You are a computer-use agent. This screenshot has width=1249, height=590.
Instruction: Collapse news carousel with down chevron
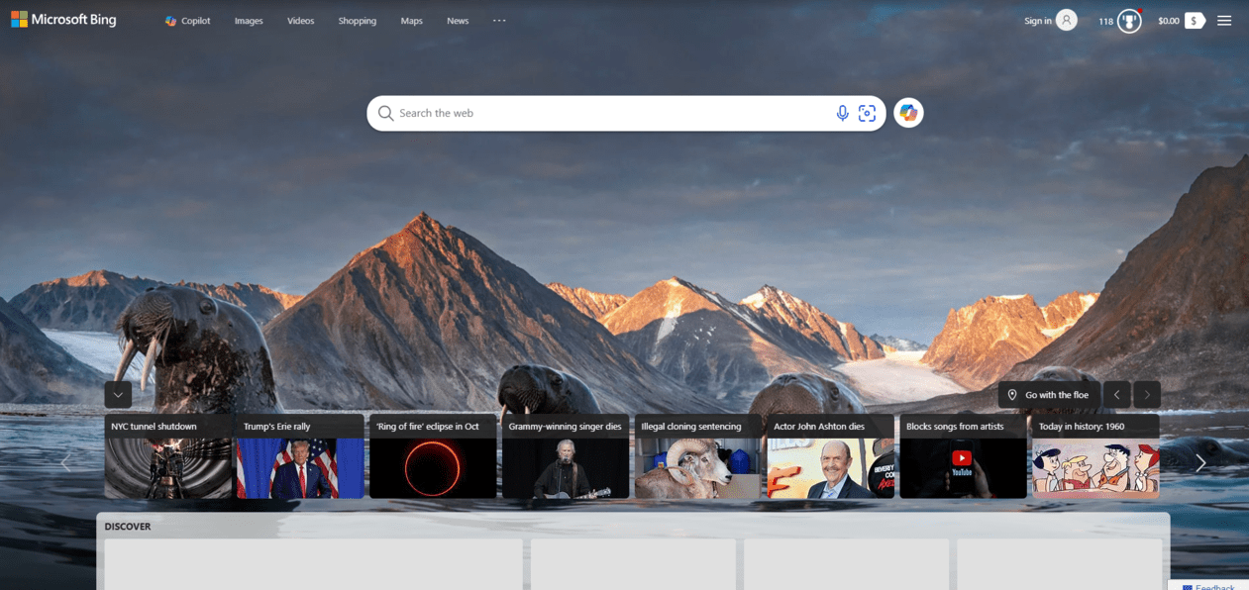(x=118, y=395)
